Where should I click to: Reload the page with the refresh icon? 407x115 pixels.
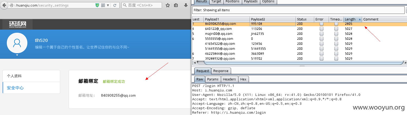click(115, 5)
